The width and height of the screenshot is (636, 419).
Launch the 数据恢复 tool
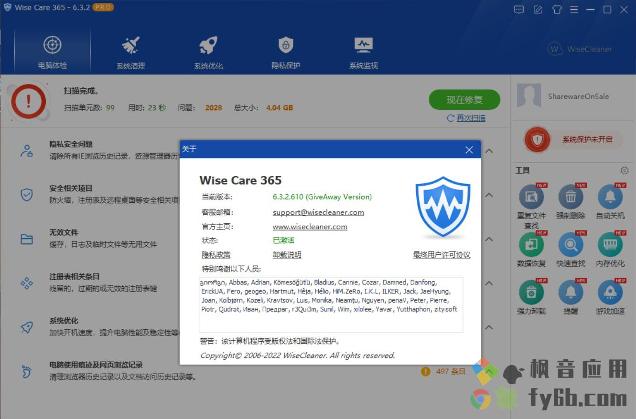click(x=531, y=249)
